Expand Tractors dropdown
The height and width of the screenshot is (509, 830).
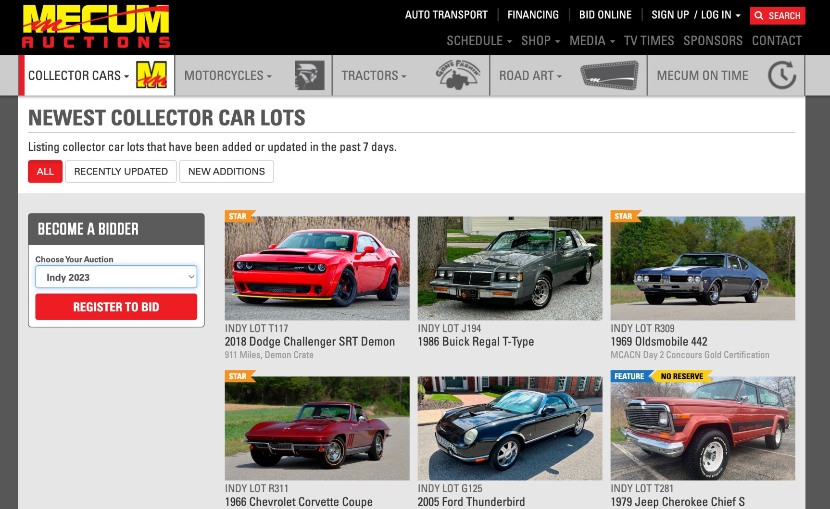tap(374, 75)
